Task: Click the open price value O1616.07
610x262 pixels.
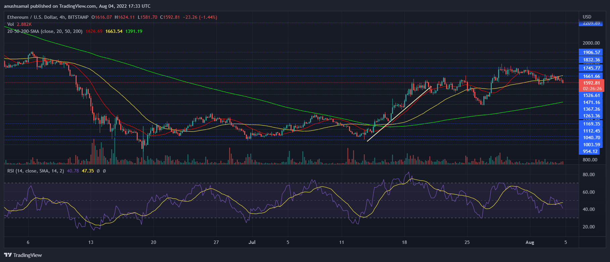Action: pos(102,17)
